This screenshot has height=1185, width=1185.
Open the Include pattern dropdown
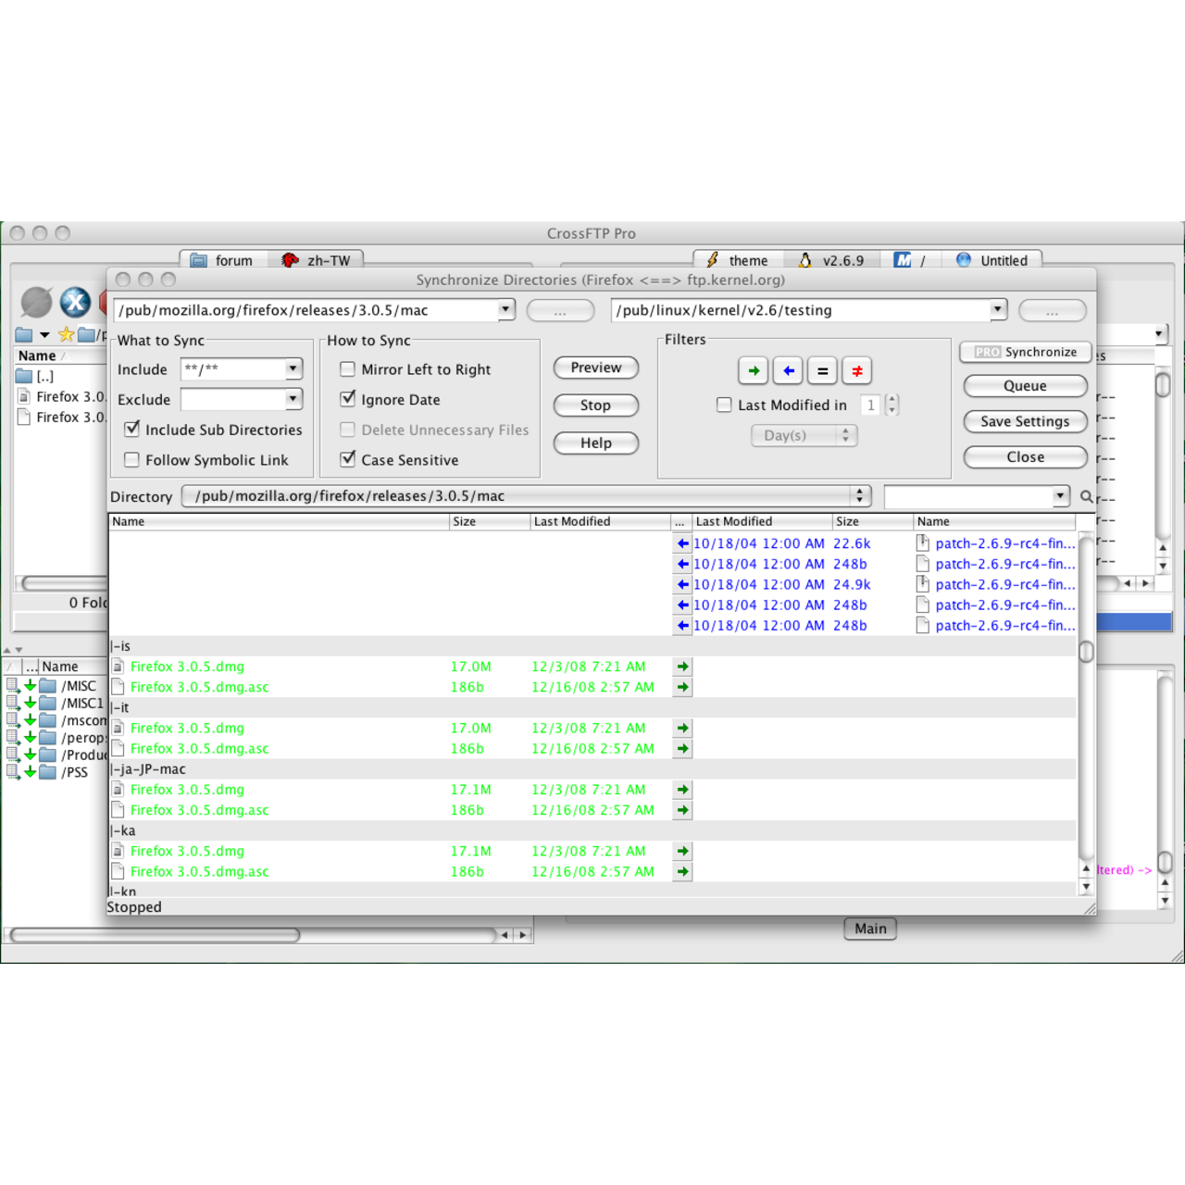pos(293,368)
